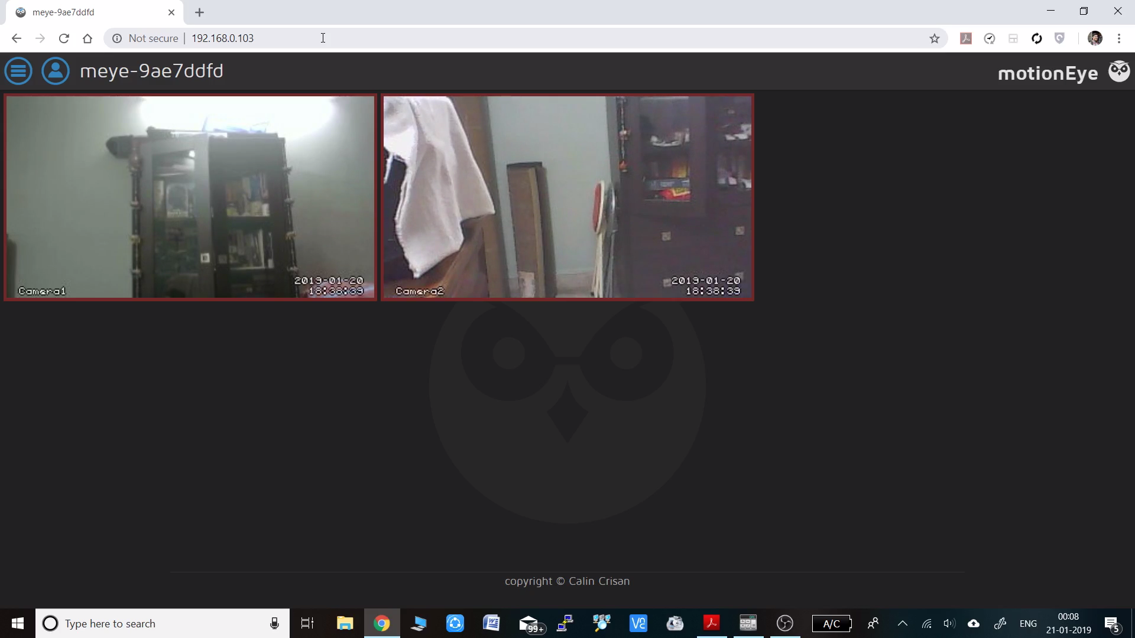Select the meye-9ae7ddfd browser tab
1135x638 pixels.
point(83,12)
